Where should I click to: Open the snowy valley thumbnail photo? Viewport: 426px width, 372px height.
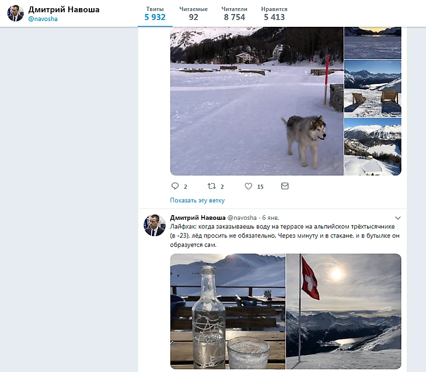tap(372, 146)
